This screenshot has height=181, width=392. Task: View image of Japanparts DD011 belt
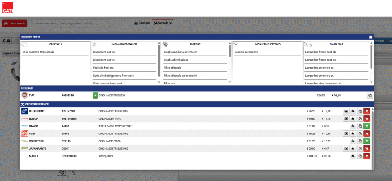pyautogui.click(x=346, y=149)
